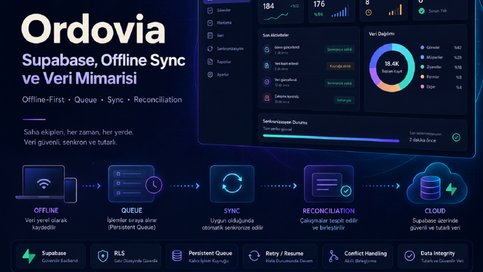Click Senkronize edildi badge for Görev güncellendi
The image size is (483, 272).
(x=339, y=49)
